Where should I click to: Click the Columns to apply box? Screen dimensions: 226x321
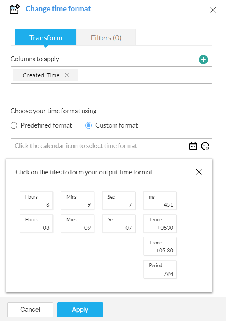coord(143,75)
